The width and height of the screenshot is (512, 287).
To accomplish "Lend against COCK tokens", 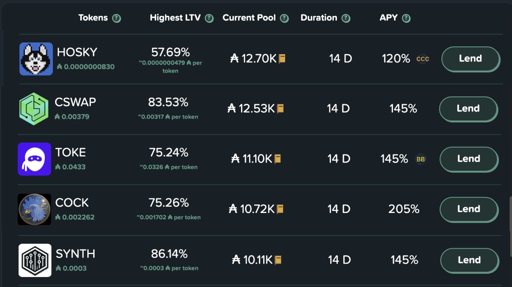I will coord(469,209).
